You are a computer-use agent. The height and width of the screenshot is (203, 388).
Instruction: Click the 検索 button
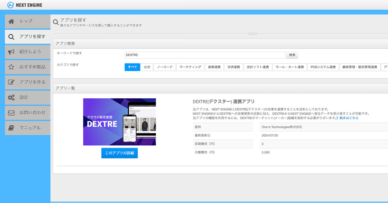coord(292,55)
